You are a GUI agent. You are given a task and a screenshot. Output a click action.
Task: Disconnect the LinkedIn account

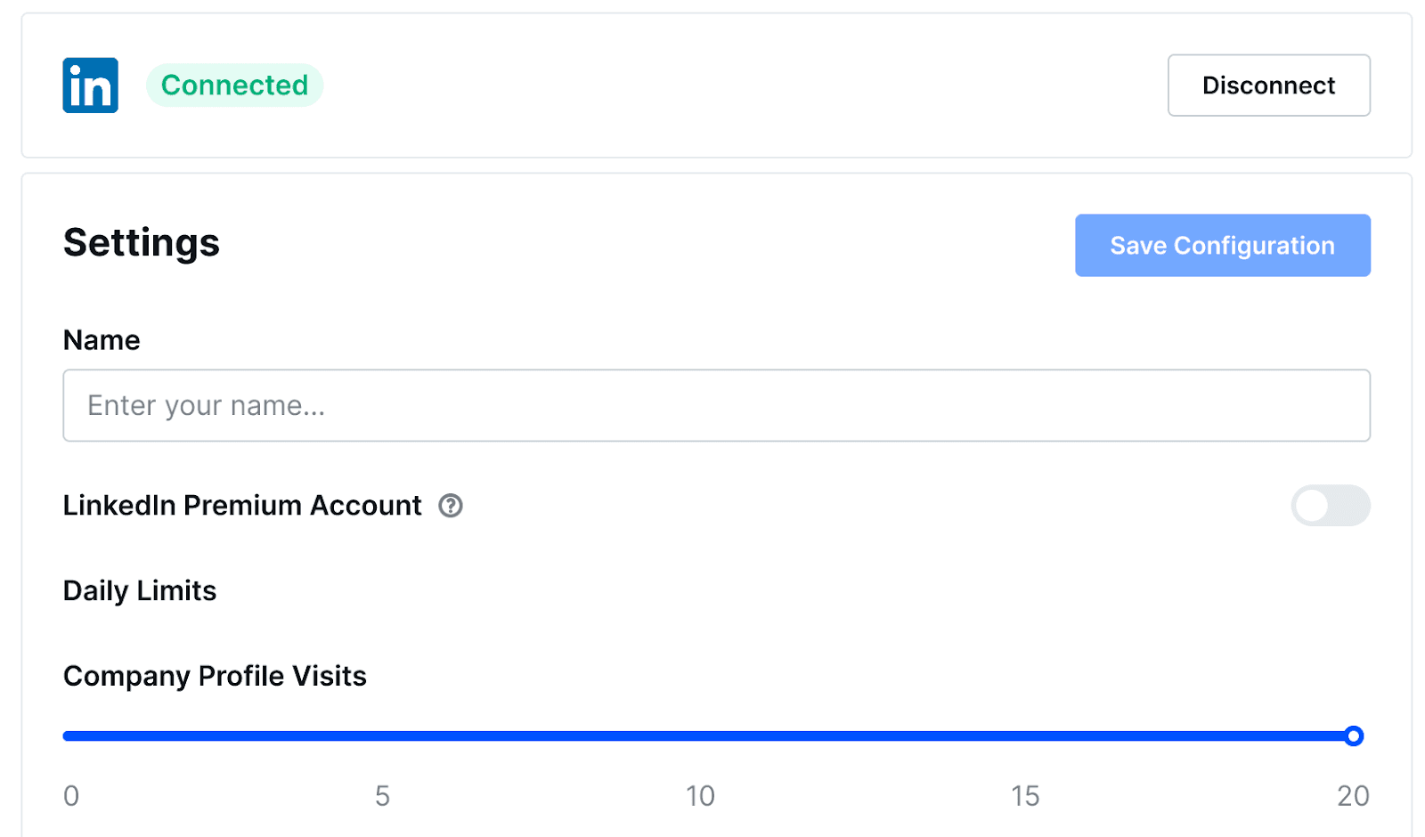1268,85
